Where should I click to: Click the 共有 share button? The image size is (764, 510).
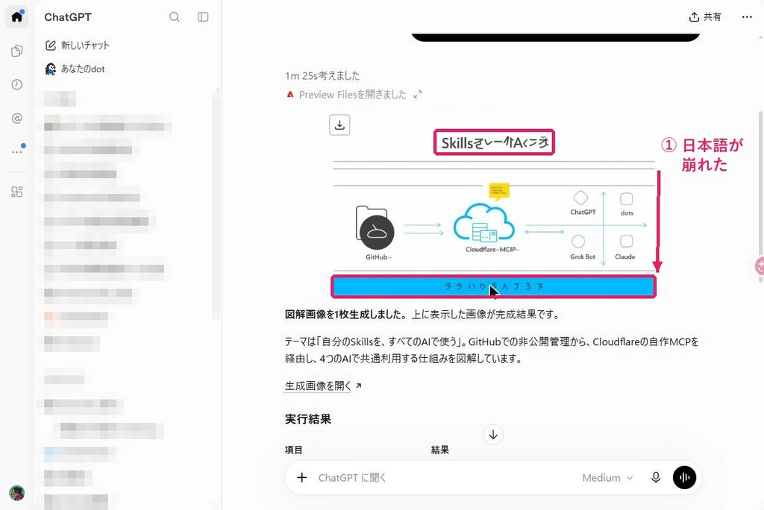pos(705,17)
